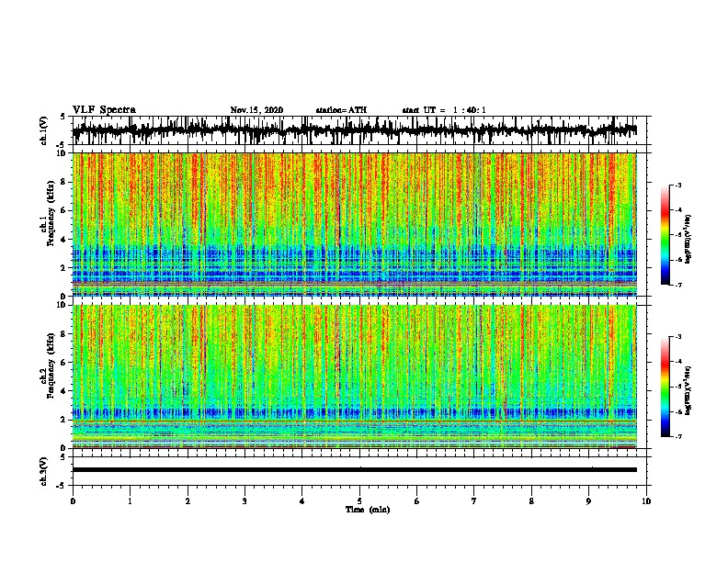Click the "start UT = 1:40:1" text
The height and width of the screenshot is (562, 728).
tap(444, 110)
